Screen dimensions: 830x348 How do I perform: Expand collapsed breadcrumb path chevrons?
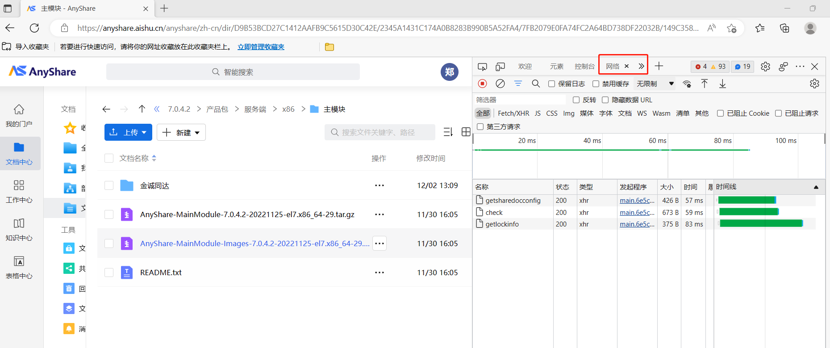(x=157, y=109)
